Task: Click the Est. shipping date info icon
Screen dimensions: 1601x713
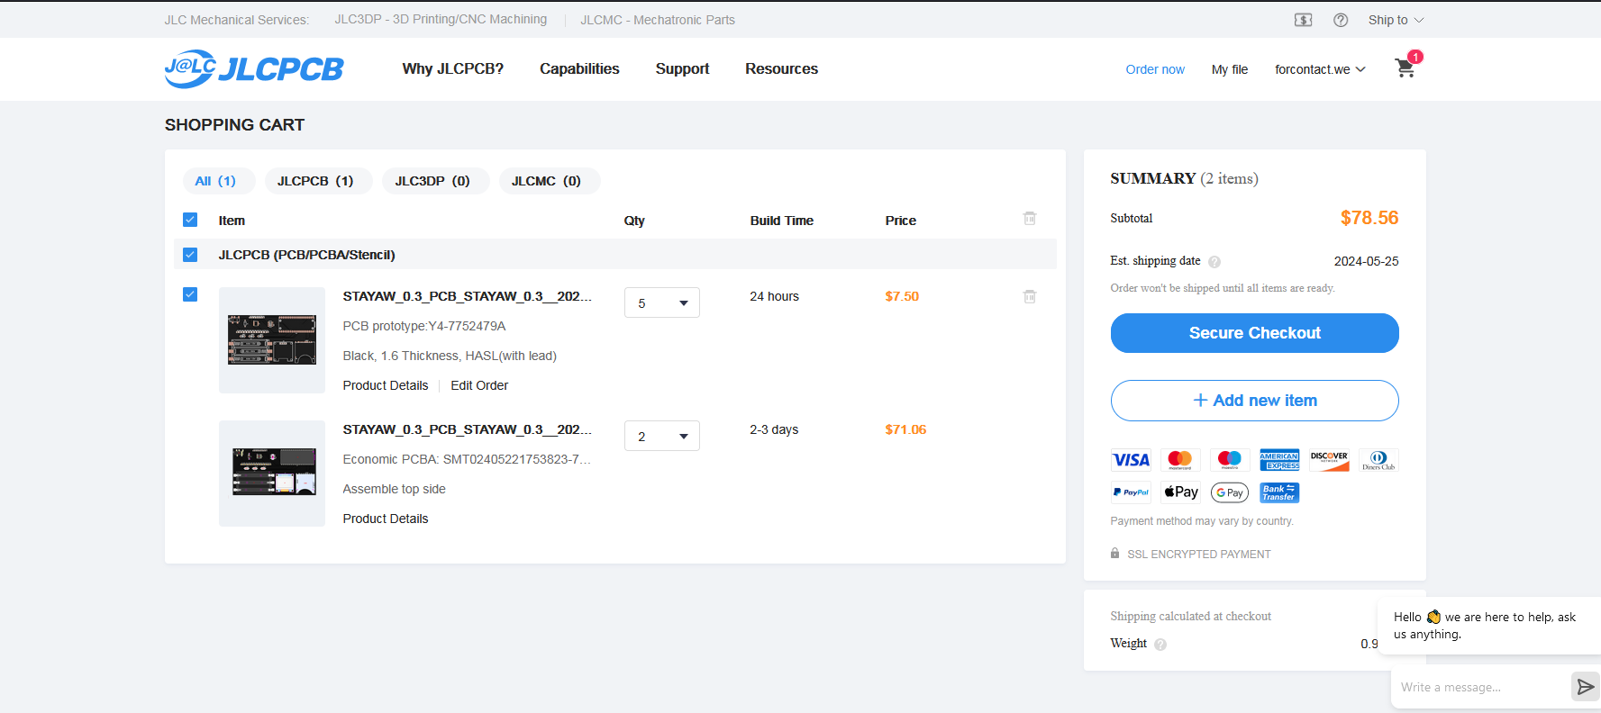Action: tap(1214, 262)
